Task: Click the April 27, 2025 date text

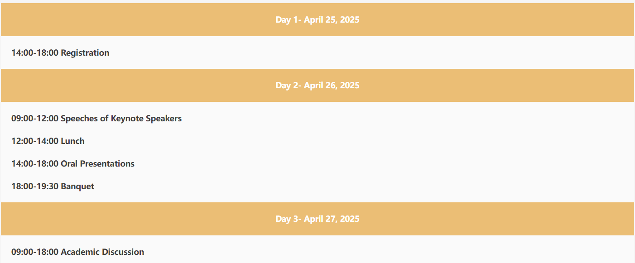Action: pyautogui.click(x=332, y=219)
